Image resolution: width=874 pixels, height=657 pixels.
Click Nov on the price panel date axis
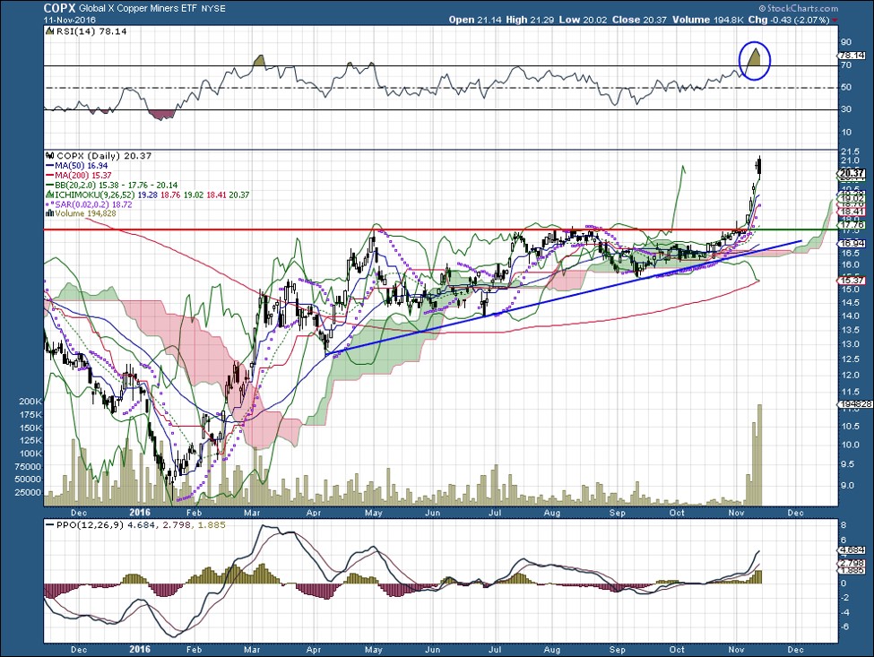pos(736,513)
